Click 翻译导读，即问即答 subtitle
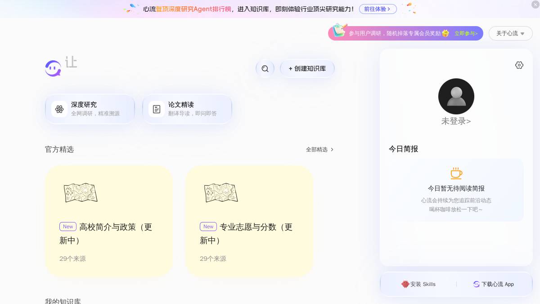 (x=193, y=113)
